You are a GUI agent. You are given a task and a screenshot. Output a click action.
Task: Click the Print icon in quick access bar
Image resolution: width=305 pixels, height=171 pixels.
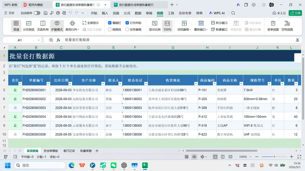coord(58,13)
